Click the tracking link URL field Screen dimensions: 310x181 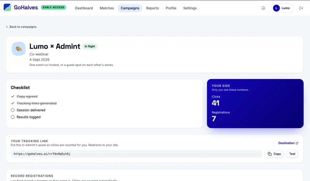point(137,154)
